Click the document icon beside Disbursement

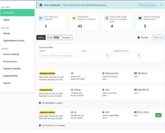[103, 73]
